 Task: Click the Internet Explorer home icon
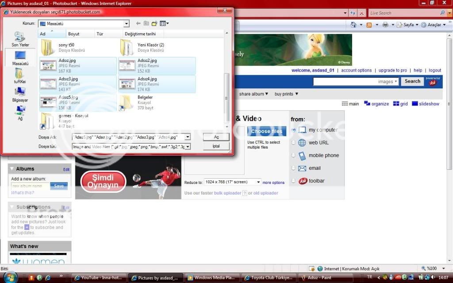coord(353,25)
